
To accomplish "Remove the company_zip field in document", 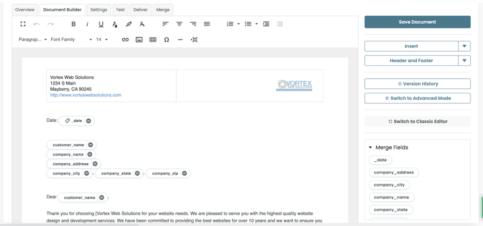I will point(184,173).
